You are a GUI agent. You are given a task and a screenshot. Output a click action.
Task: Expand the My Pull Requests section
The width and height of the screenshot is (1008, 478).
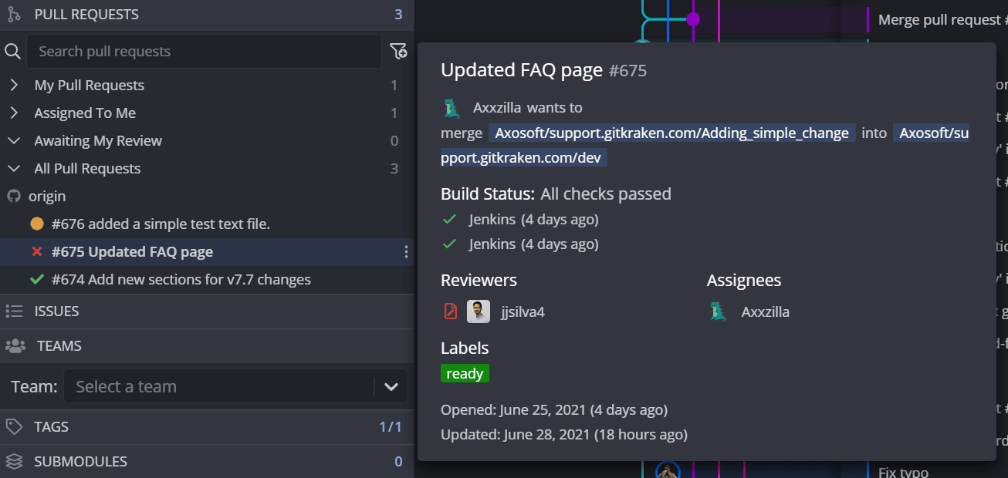[x=15, y=85]
